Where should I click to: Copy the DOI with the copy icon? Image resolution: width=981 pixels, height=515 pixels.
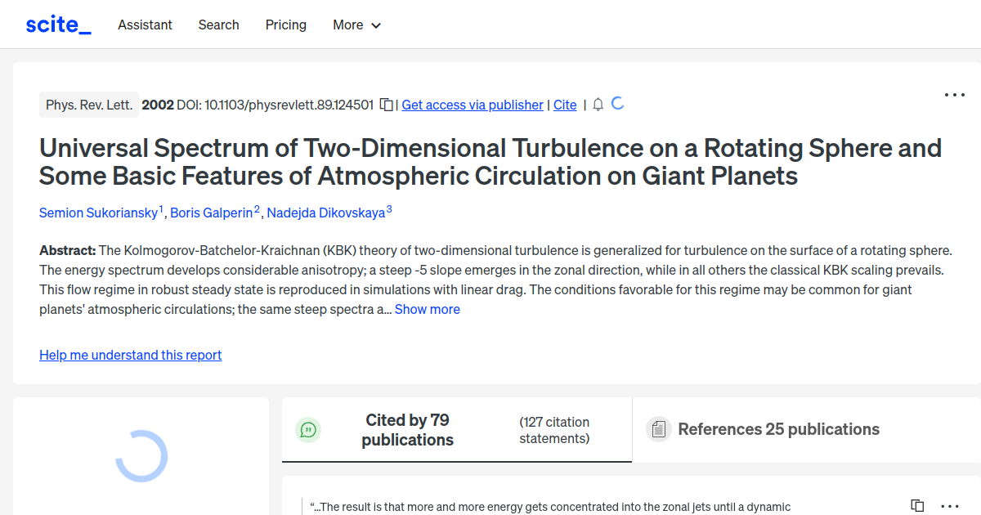tap(386, 105)
